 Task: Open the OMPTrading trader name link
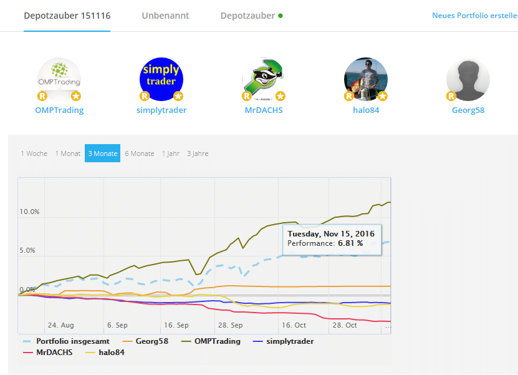click(59, 110)
